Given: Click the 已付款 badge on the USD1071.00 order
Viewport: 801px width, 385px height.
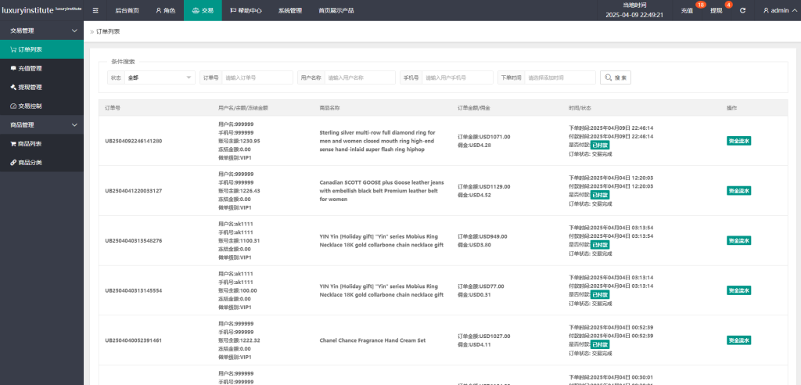Looking at the screenshot, I should point(600,146).
